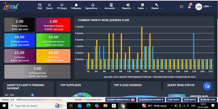
Task: Open the Mail icon in top navigation
Action: [x=40, y=5]
